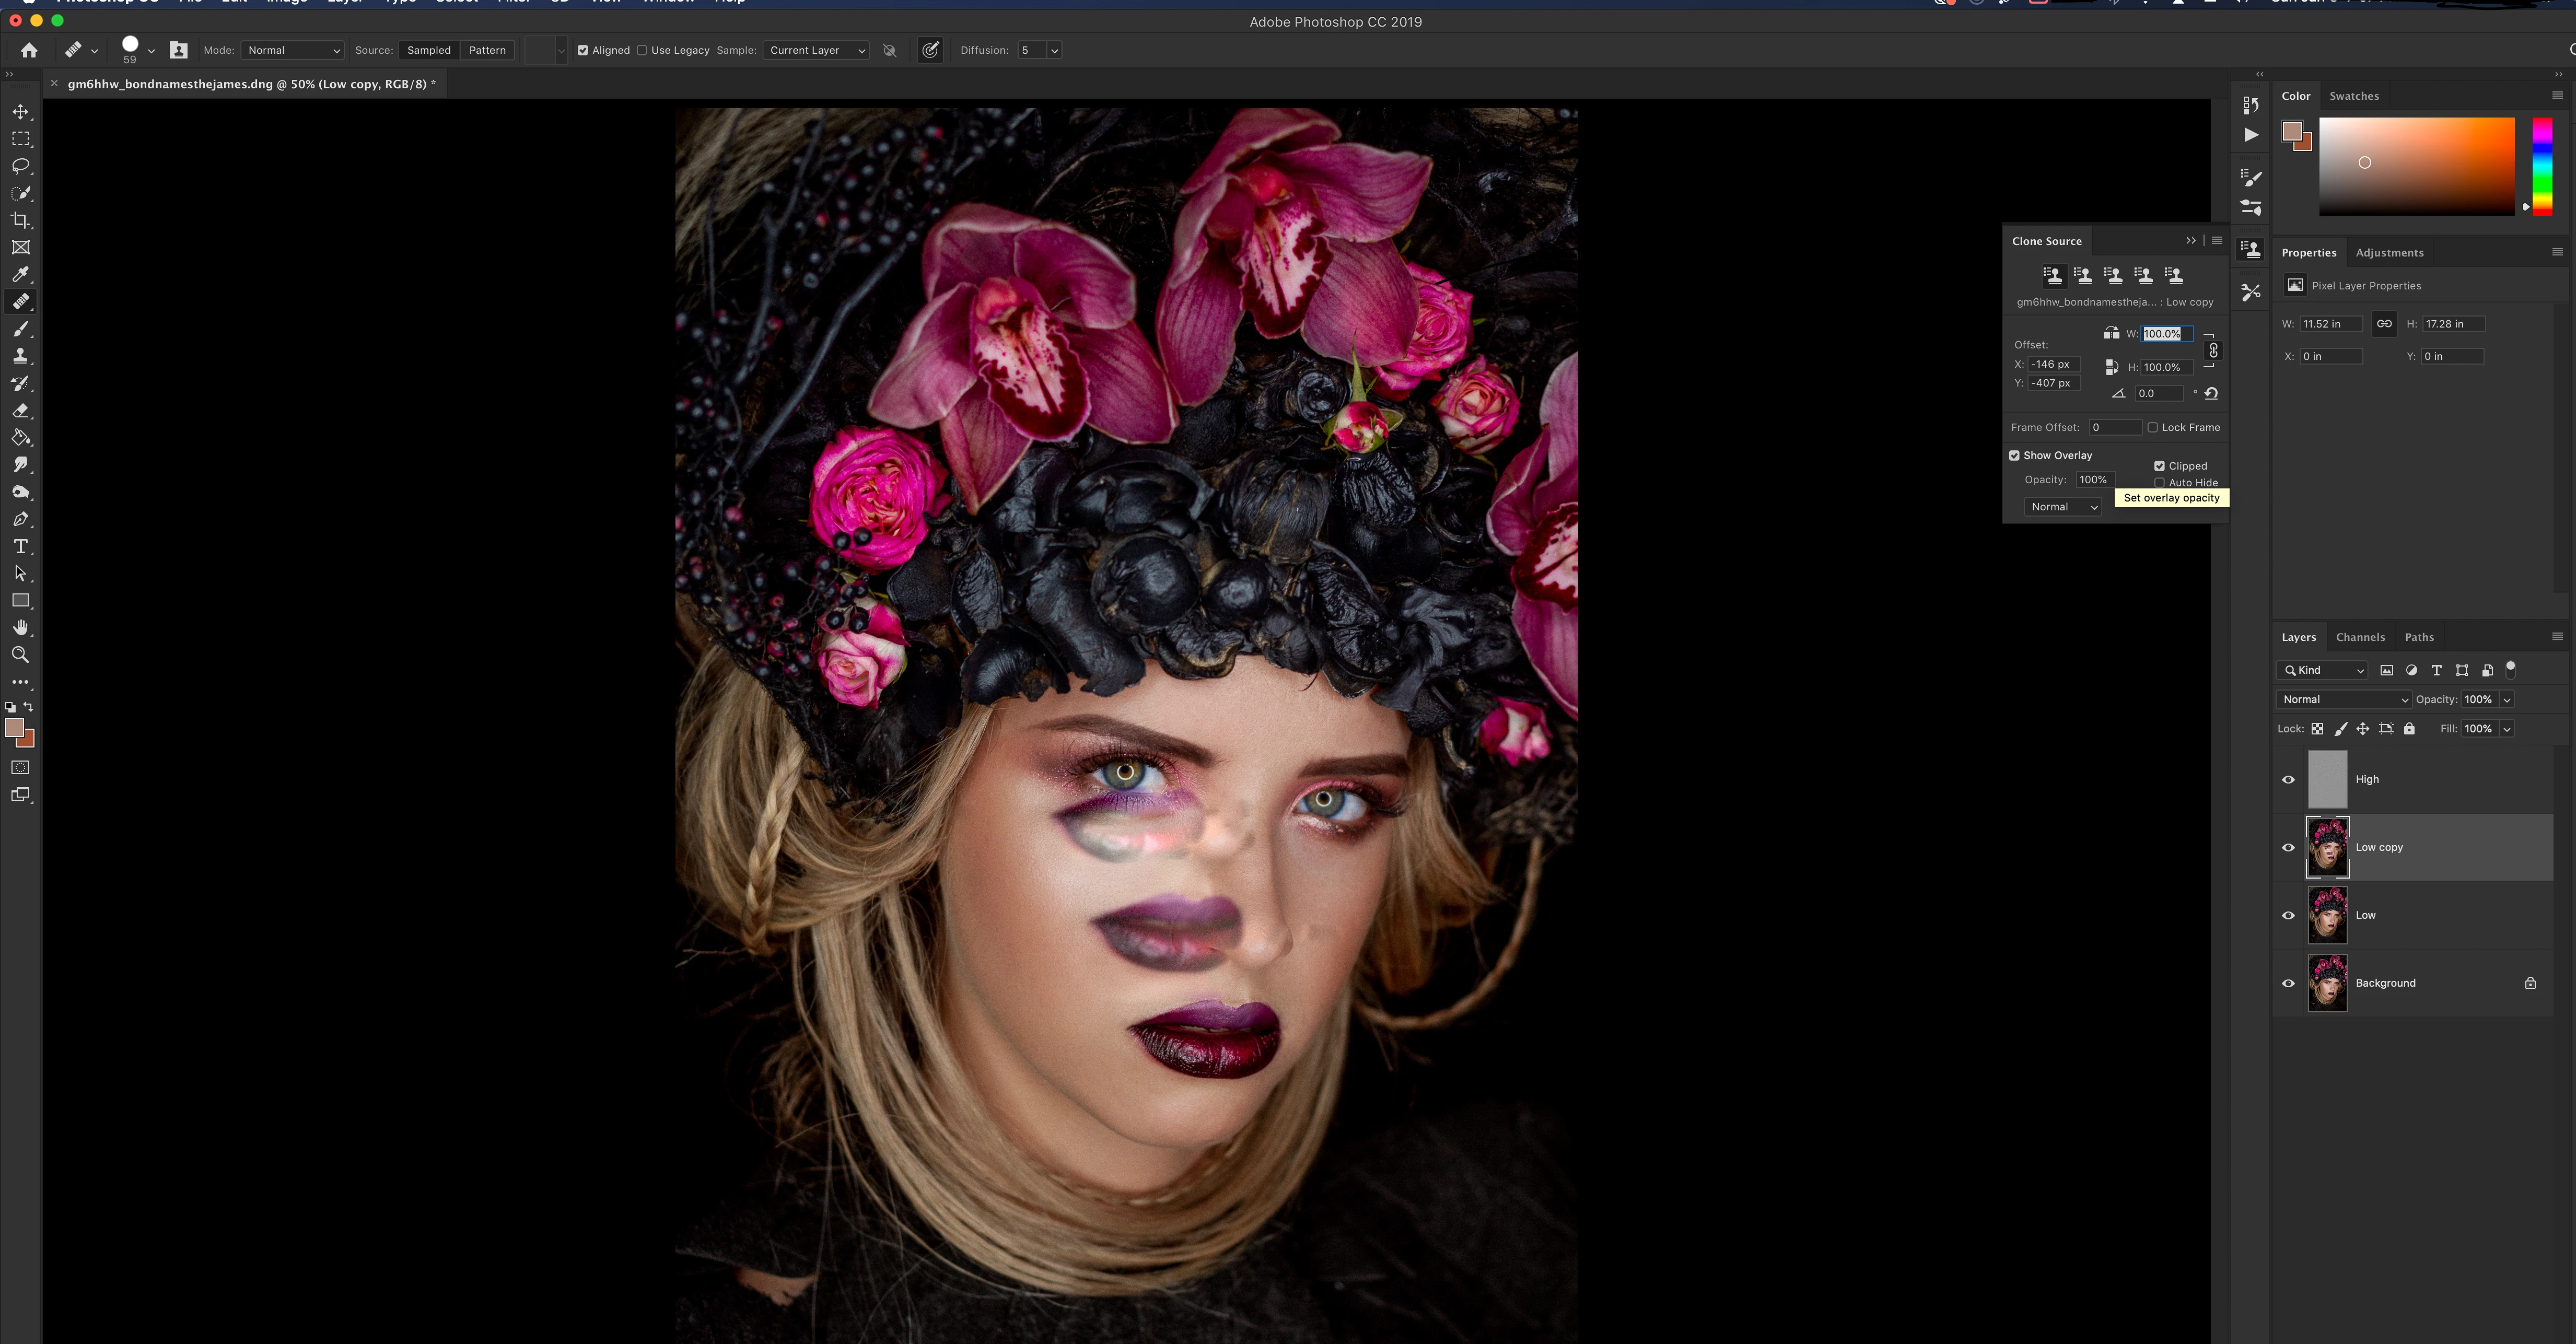The height and width of the screenshot is (1344, 2576).
Task: Switch to the Channels tab
Action: (x=2360, y=637)
